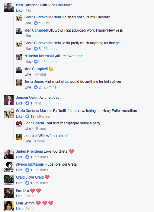Open John Garcia's avatar with red flag logo
Image resolution: width=154 pixels, height=212 pixels.
[19, 123]
